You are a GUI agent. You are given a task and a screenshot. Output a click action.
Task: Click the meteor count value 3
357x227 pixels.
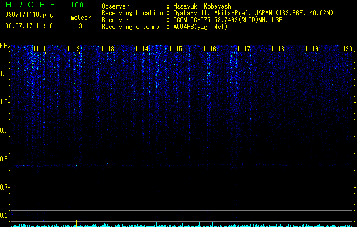click(x=81, y=26)
